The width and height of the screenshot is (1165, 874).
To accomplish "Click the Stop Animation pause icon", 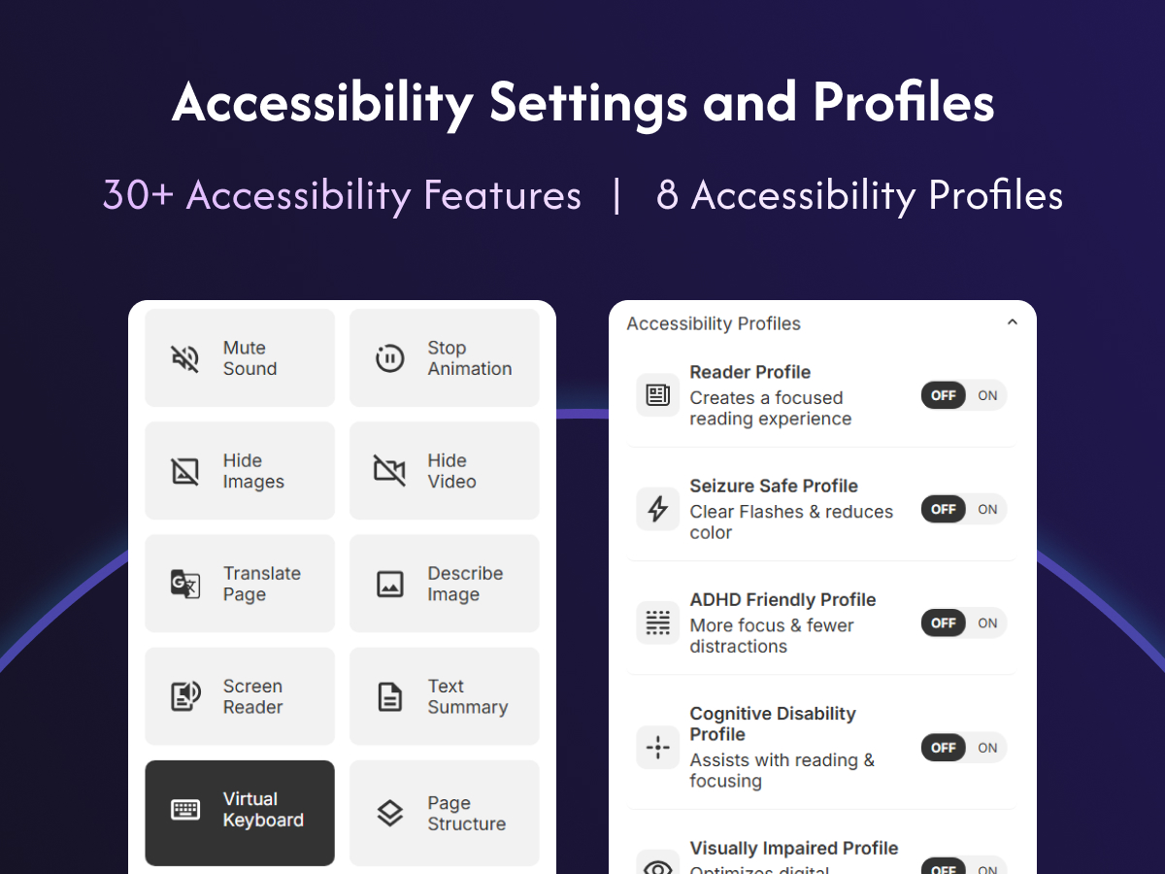I will tap(389, 358).
